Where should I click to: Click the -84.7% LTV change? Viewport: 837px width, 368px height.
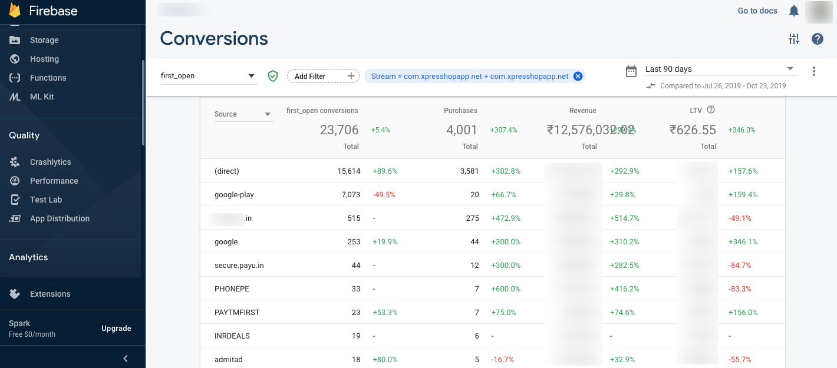point(740,266)
